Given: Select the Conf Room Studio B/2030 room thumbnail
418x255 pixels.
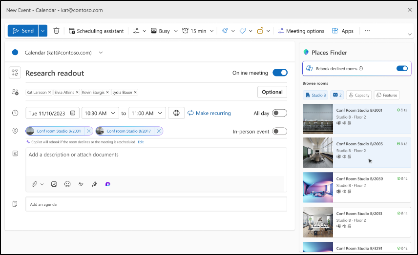Looking at the screenshot, I should [x=318, y=187].
